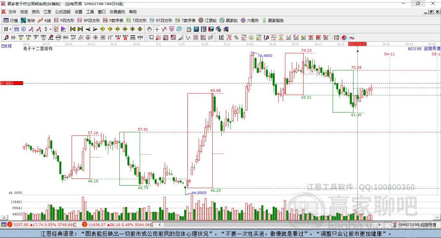The height and width of the screenshot is (238, 441).
Task: Click the pink flag chart icon
Action: pos(64,29)
